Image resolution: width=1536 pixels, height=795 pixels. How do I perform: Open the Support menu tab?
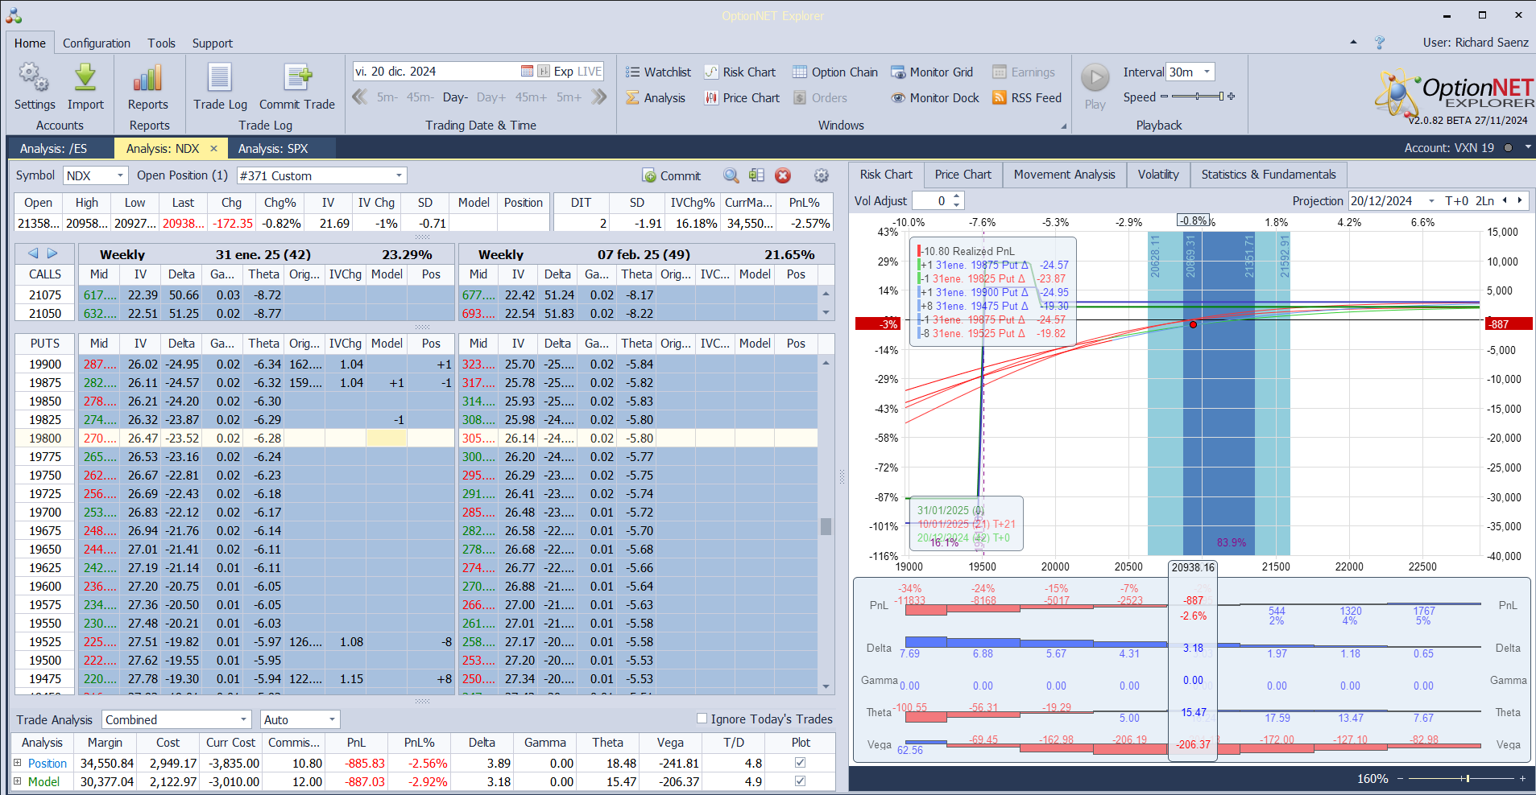point(213,43)
